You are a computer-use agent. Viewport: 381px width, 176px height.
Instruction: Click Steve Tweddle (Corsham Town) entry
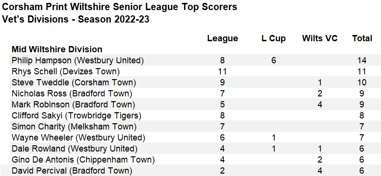click(x=74, y=82)
